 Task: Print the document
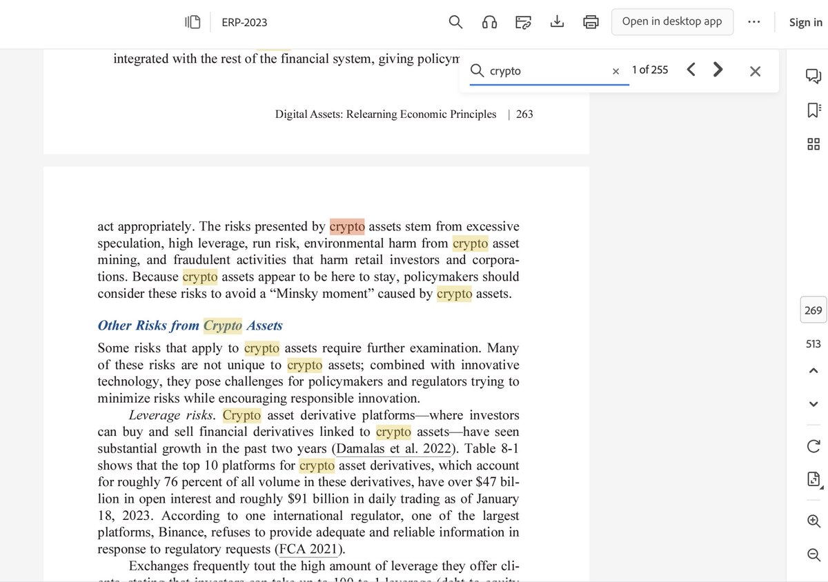tap(591, 21)
